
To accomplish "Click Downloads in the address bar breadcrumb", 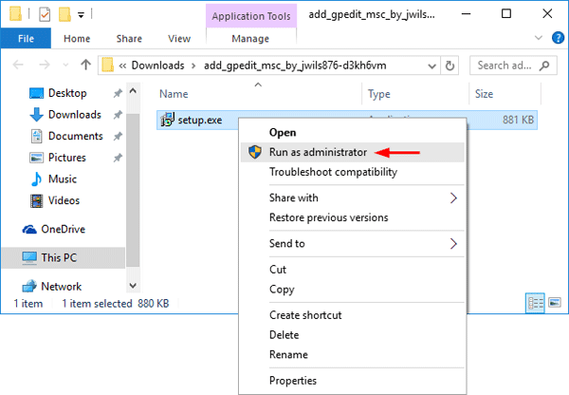I will click(x=157, y=66).
